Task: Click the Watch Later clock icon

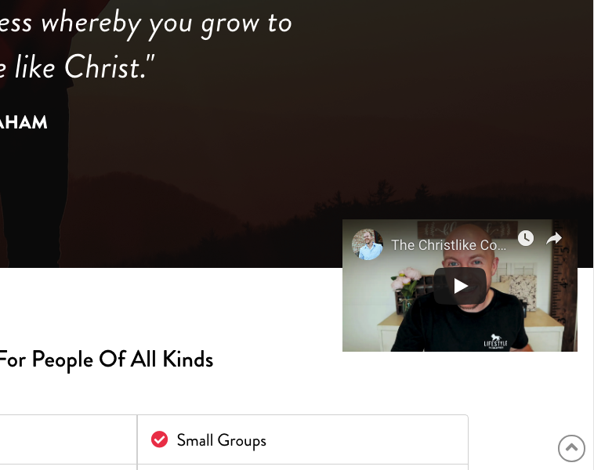Action: (x=526, y=238)
